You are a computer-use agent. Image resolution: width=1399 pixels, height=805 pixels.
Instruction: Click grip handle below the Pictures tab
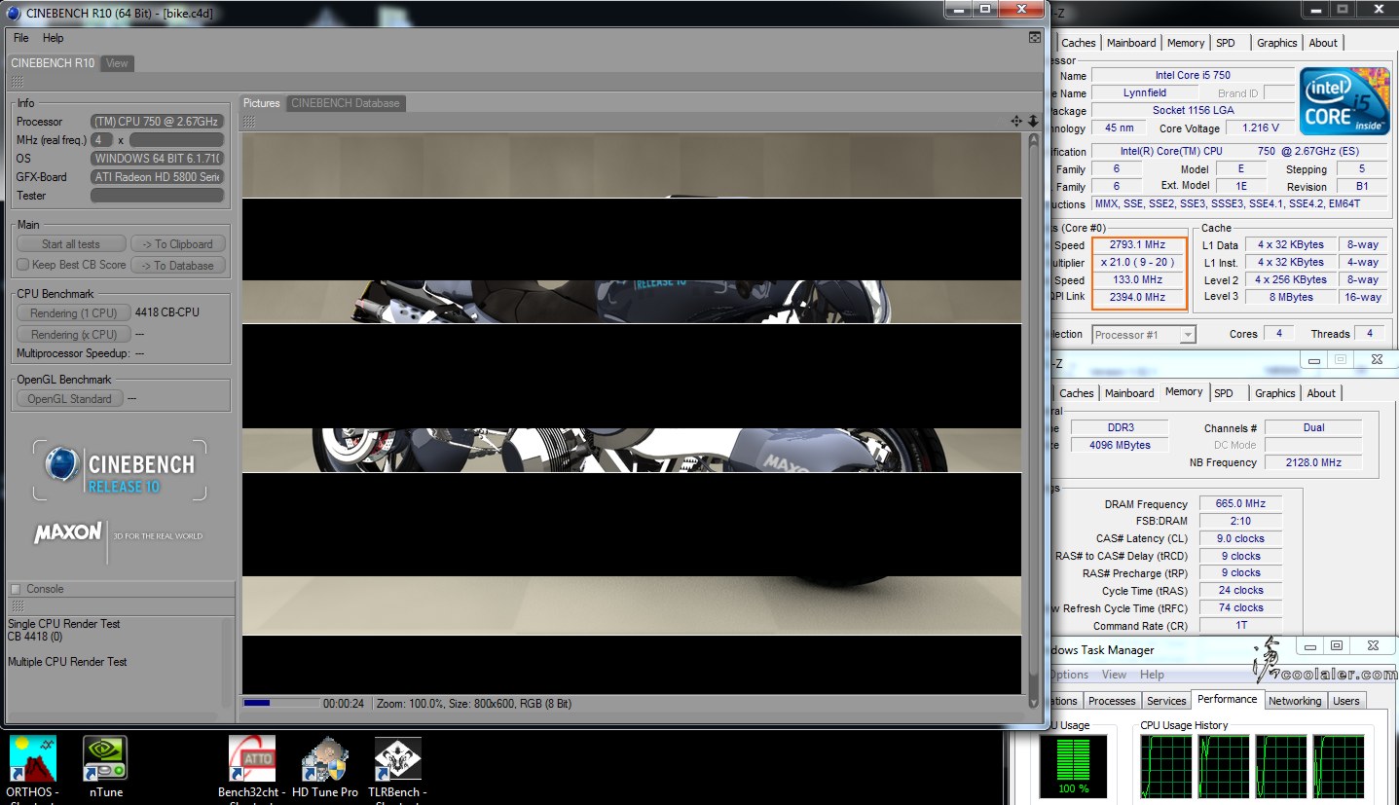(249, 122)
